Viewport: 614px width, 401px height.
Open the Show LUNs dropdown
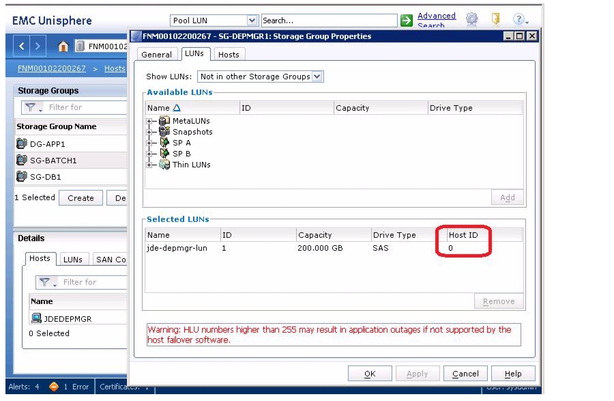(317, 77)
